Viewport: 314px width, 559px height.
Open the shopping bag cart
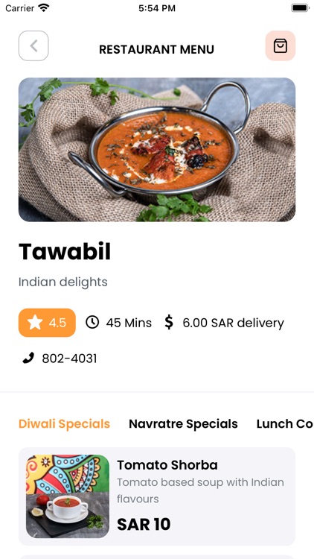point(281,45)
